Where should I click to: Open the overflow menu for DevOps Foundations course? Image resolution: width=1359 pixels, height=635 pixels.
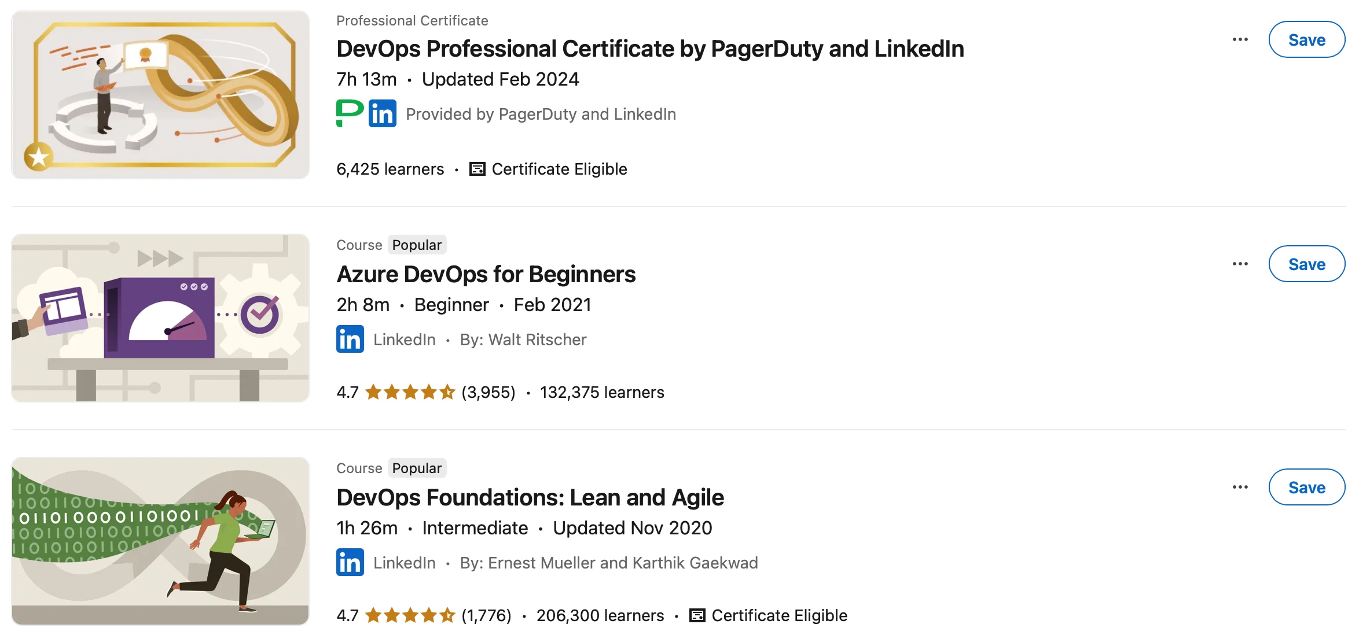click(x=1240, y=488)
